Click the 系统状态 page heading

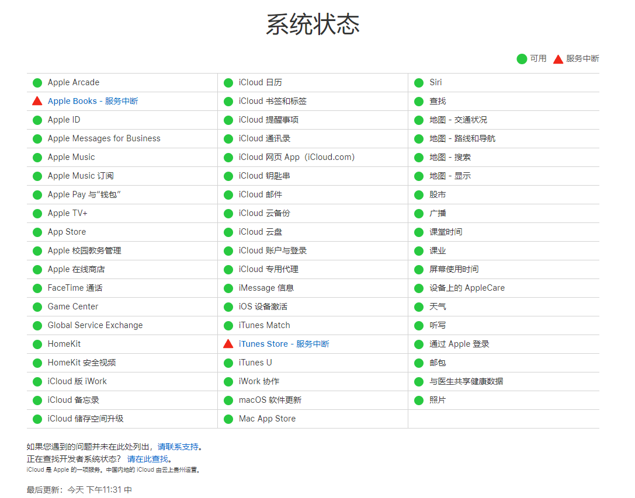point(313,25)
